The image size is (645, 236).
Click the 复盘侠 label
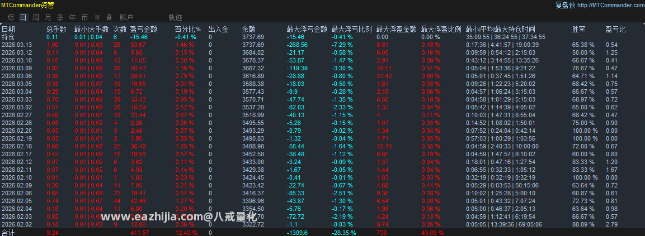coord(565,6)
